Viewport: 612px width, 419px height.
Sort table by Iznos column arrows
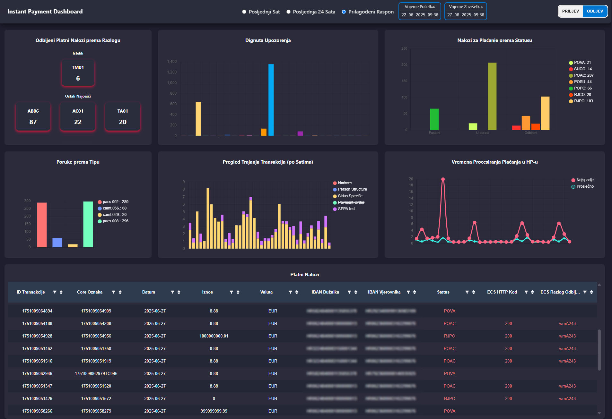pos(238,292)
